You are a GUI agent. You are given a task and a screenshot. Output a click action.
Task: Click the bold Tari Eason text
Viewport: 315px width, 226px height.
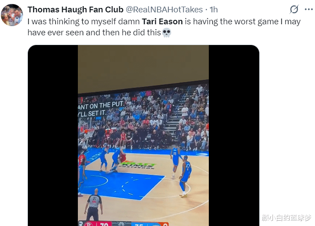[x=162, y=22]
